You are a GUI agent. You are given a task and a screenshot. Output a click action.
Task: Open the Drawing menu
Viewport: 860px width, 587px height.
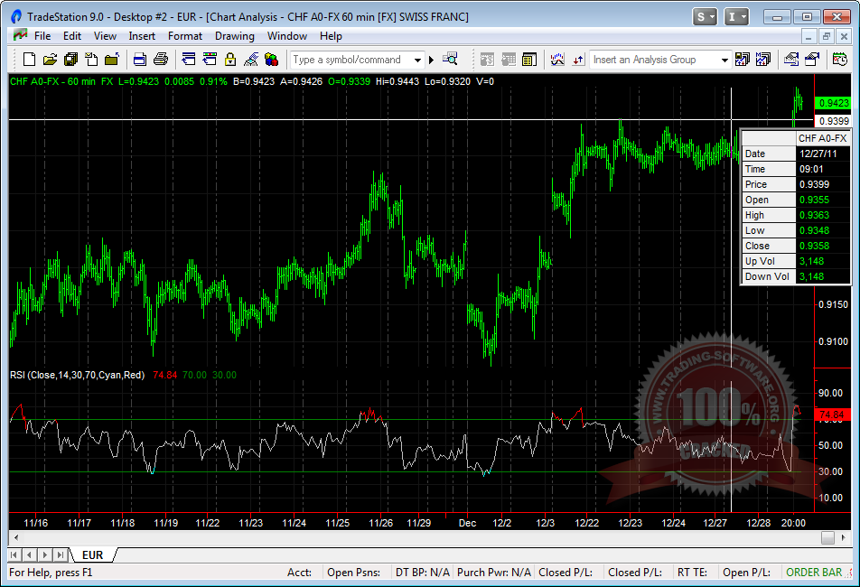(x=234, y=36)
